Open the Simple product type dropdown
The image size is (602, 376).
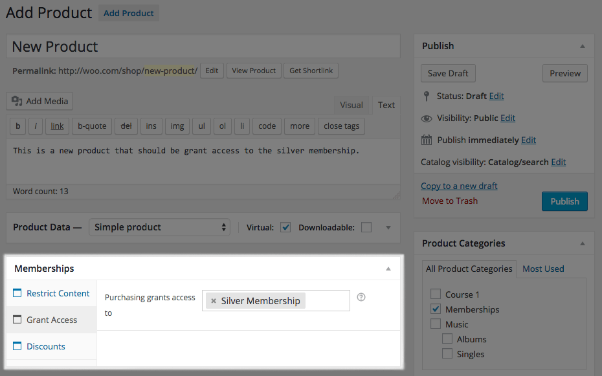click(160, 227)
